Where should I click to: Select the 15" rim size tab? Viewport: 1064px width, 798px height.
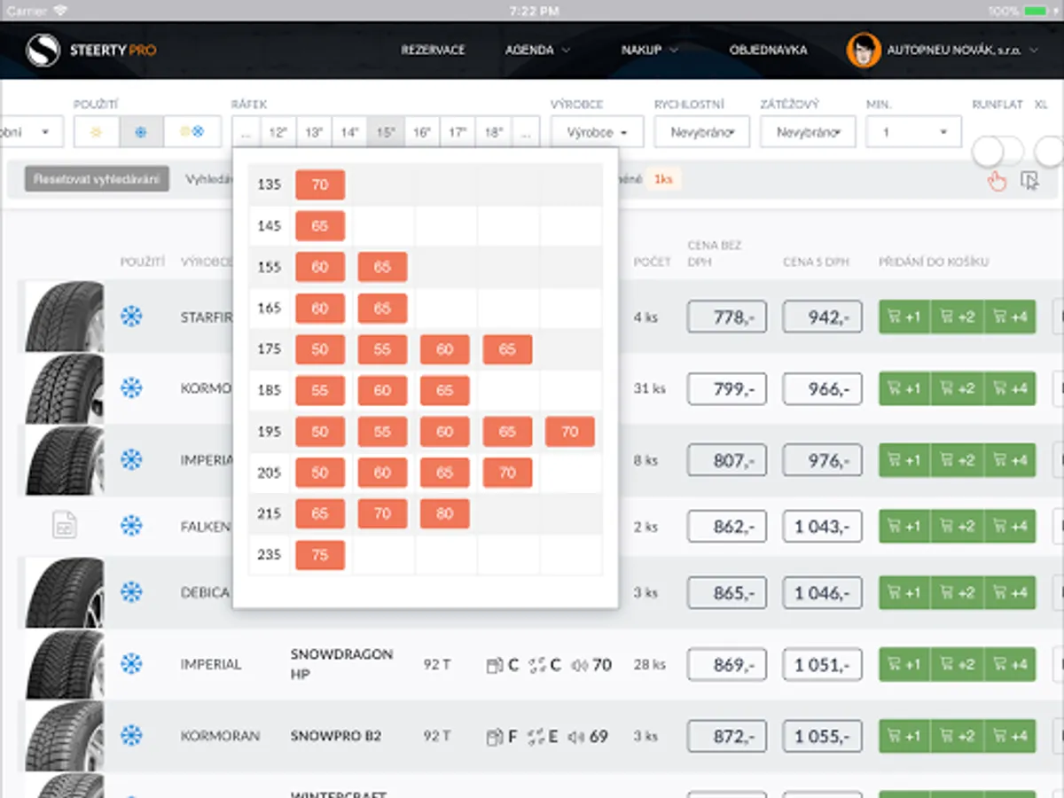pyautogui.click(x=386, y=132)
